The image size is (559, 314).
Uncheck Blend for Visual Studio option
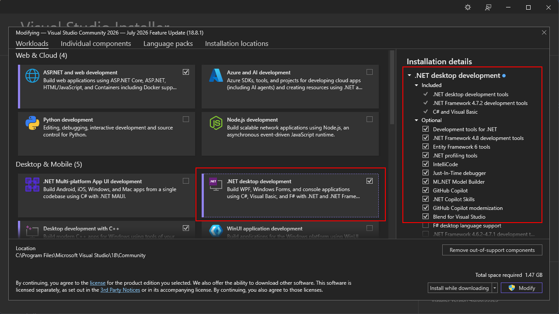click(x=426, y=216)
